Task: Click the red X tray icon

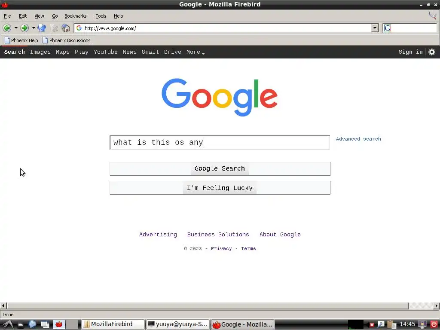Action: [x=372, y=325]
